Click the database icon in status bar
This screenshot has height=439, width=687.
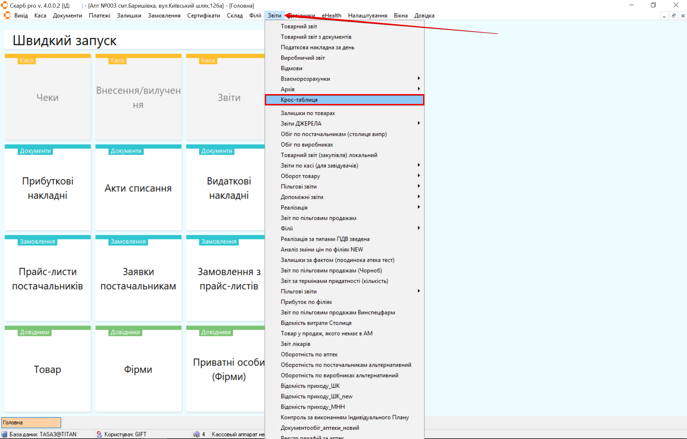point(4,434)
